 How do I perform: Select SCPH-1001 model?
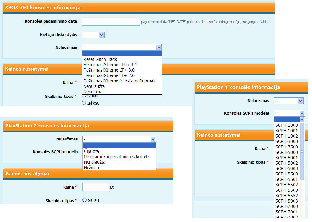click(x=287, y=131)
